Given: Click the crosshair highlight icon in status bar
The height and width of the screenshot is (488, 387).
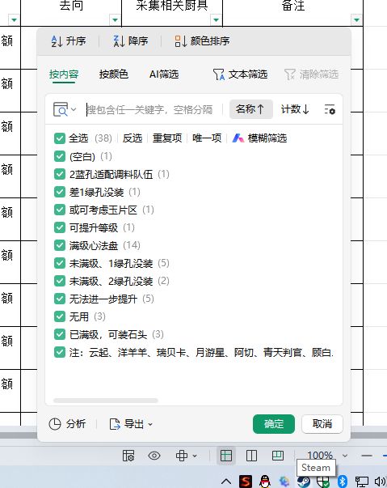Looking at the screenshot, I should coord(182,456).
